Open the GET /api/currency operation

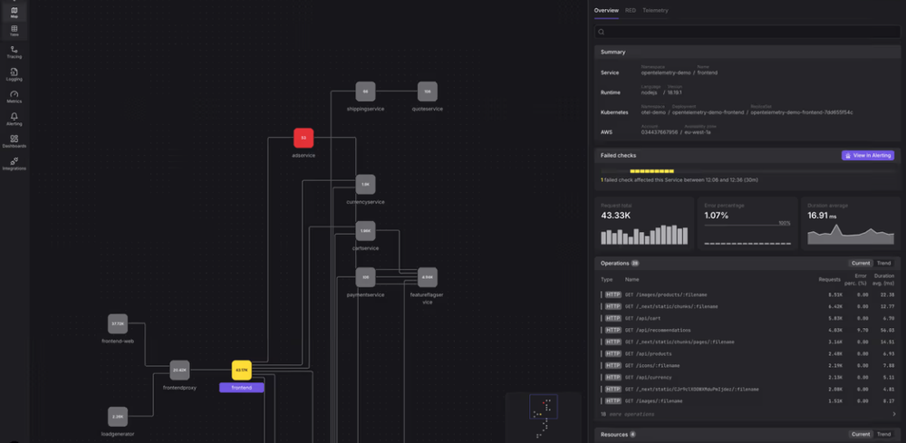coord(747,377)
